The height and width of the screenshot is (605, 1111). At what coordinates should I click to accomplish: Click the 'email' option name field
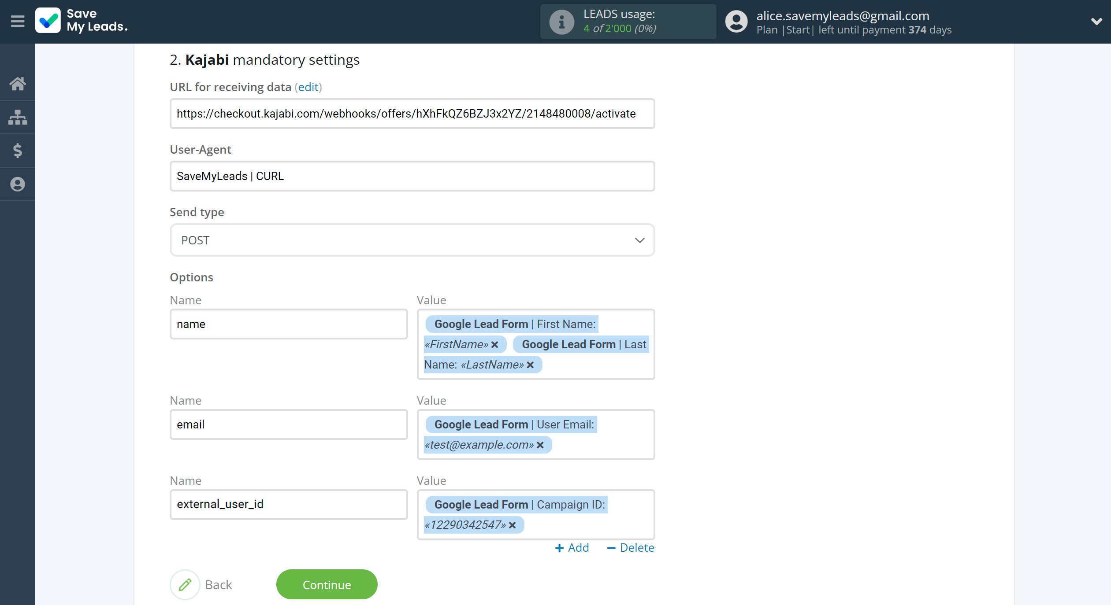(x=289, y=424)
